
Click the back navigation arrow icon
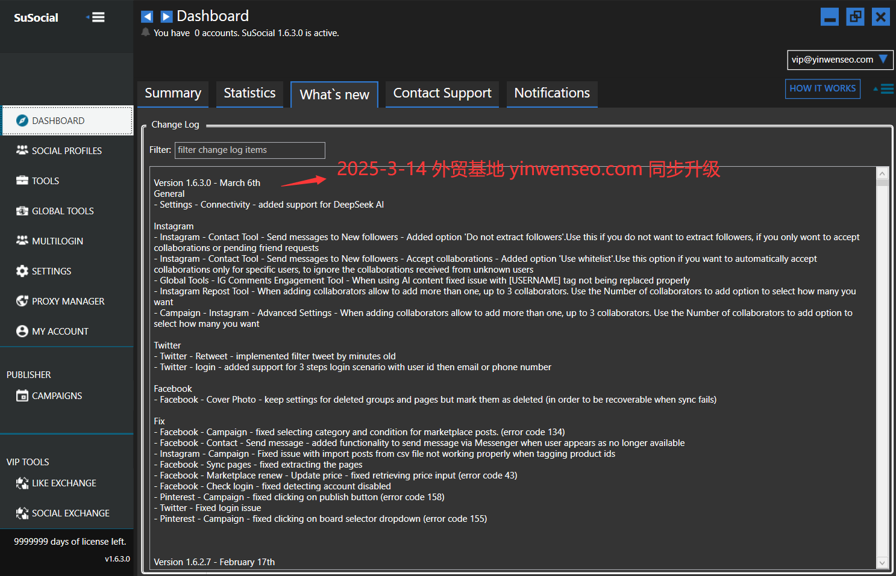pos(147,16)
